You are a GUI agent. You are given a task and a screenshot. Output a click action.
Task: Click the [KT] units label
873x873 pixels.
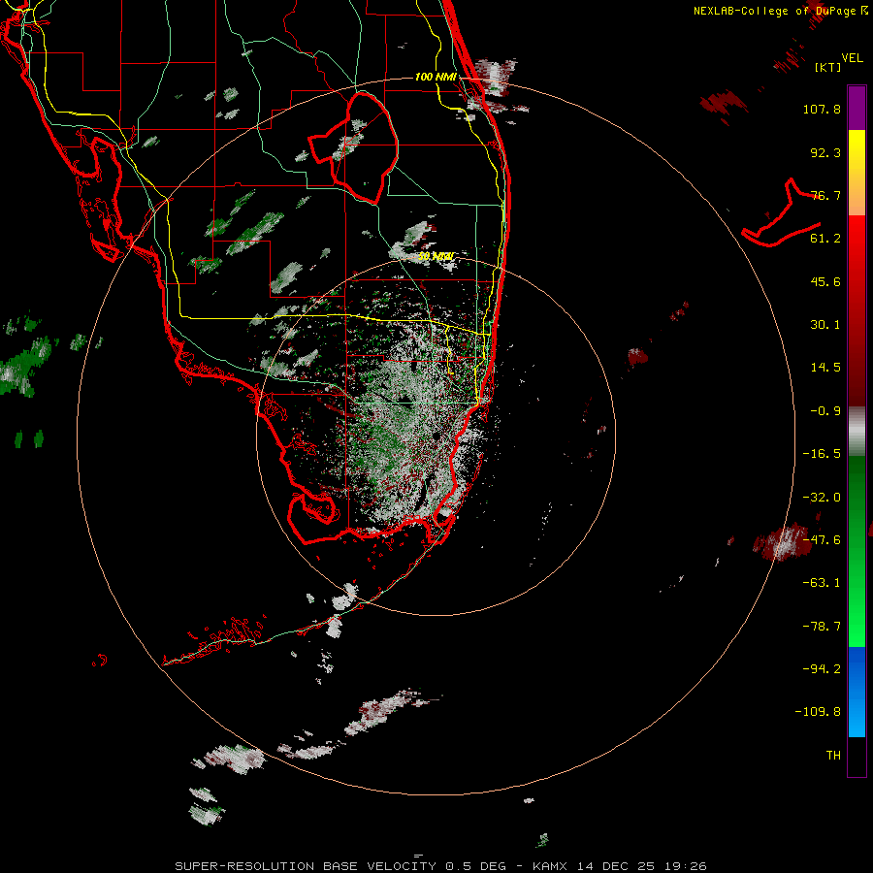pos(828,67)
